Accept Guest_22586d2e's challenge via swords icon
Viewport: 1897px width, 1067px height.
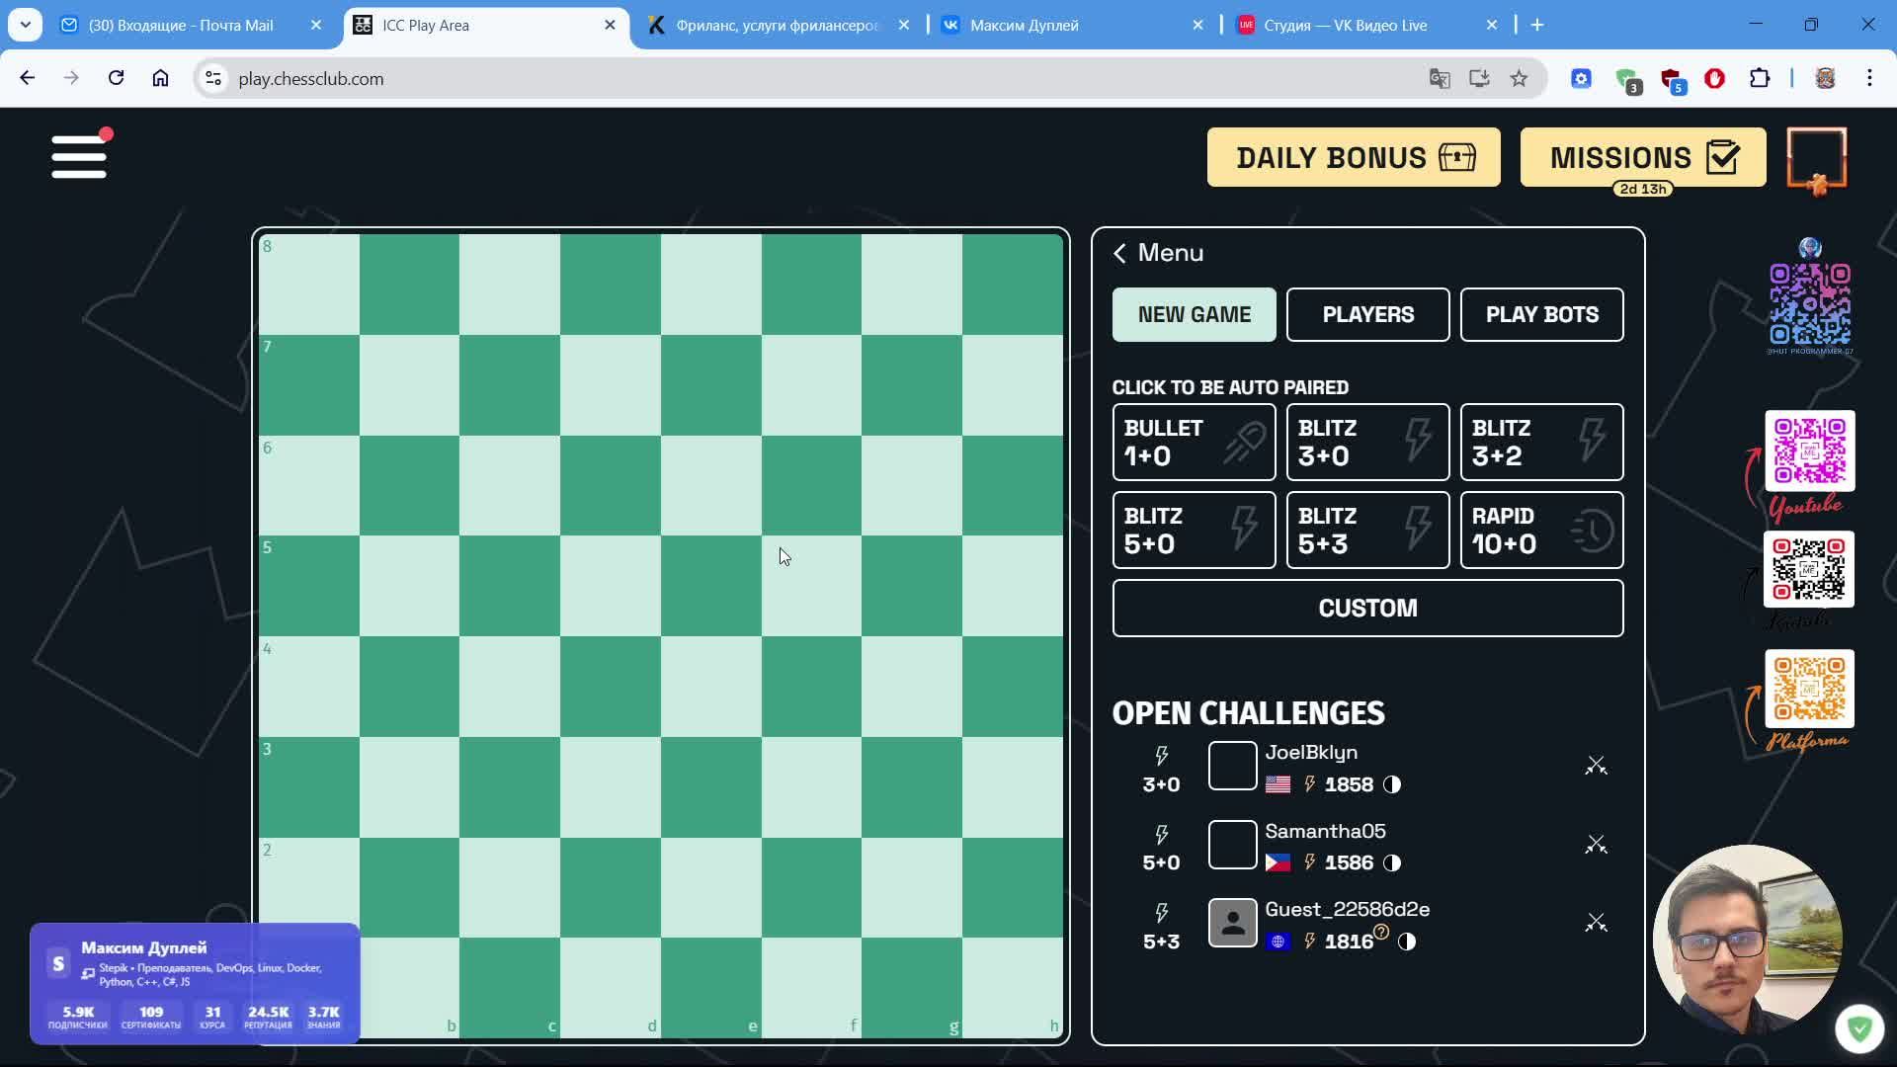[1596, 923]
